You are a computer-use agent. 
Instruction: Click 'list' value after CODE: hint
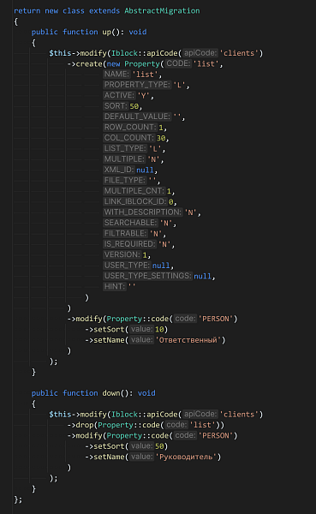click(206, 64)
